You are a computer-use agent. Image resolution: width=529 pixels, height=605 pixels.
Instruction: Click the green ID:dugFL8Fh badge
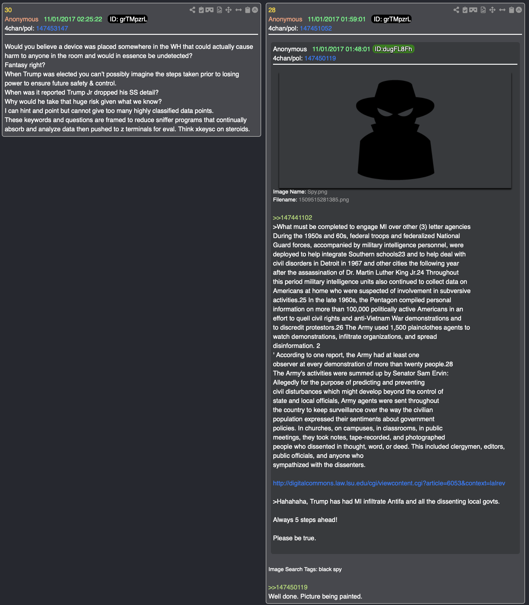[x=393, y=49]
